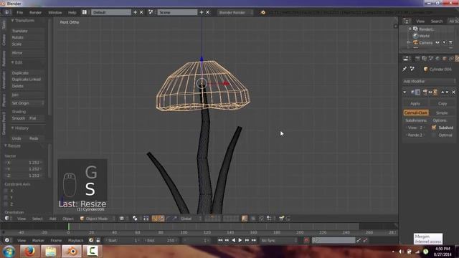Click the scene browse icon
The image size is (459, 258).
coord(151,12)
